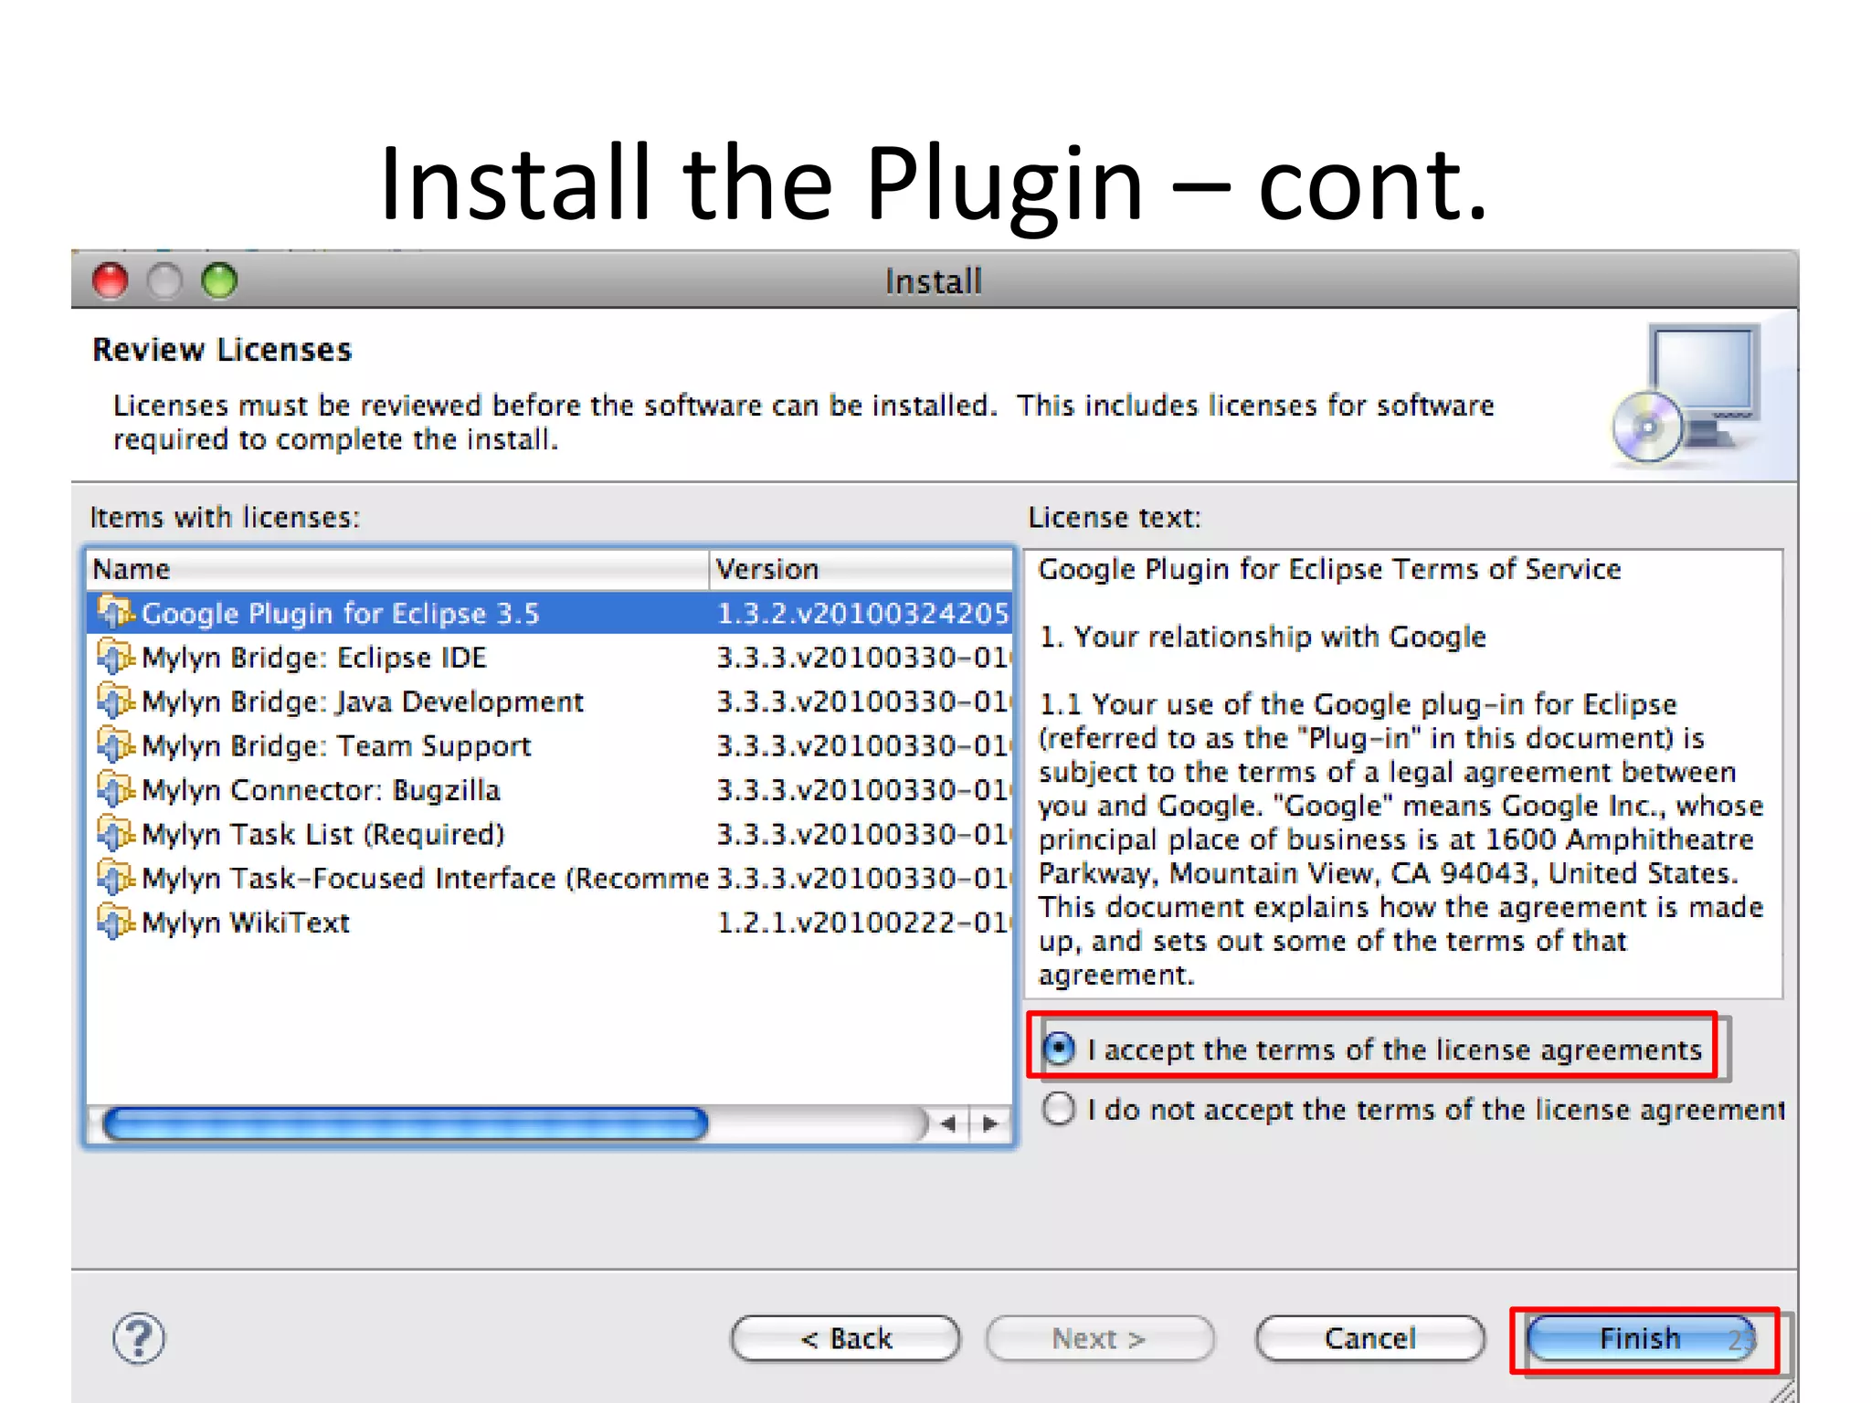Click inside the license text area

1403,774
